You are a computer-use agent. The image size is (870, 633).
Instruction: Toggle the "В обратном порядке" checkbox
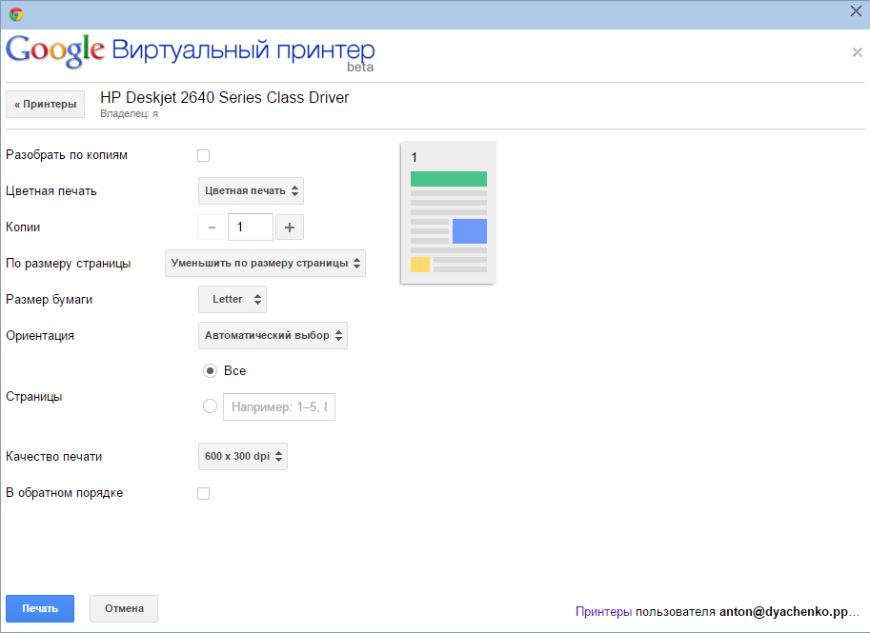[203, 493]
